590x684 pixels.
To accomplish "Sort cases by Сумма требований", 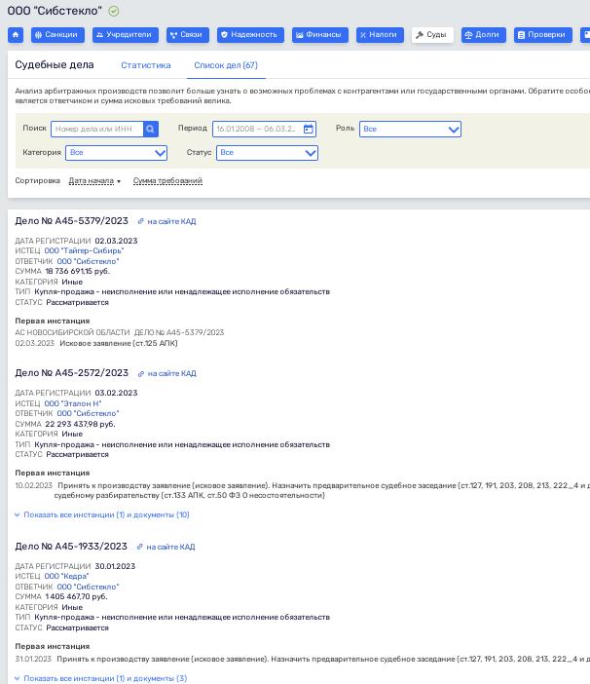I will tap(167, 181).
